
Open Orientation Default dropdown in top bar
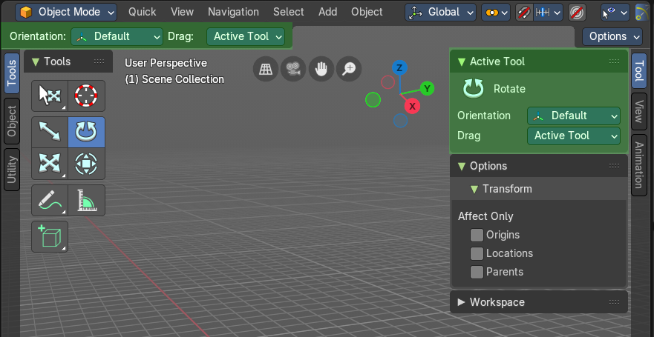click(117, 36)
